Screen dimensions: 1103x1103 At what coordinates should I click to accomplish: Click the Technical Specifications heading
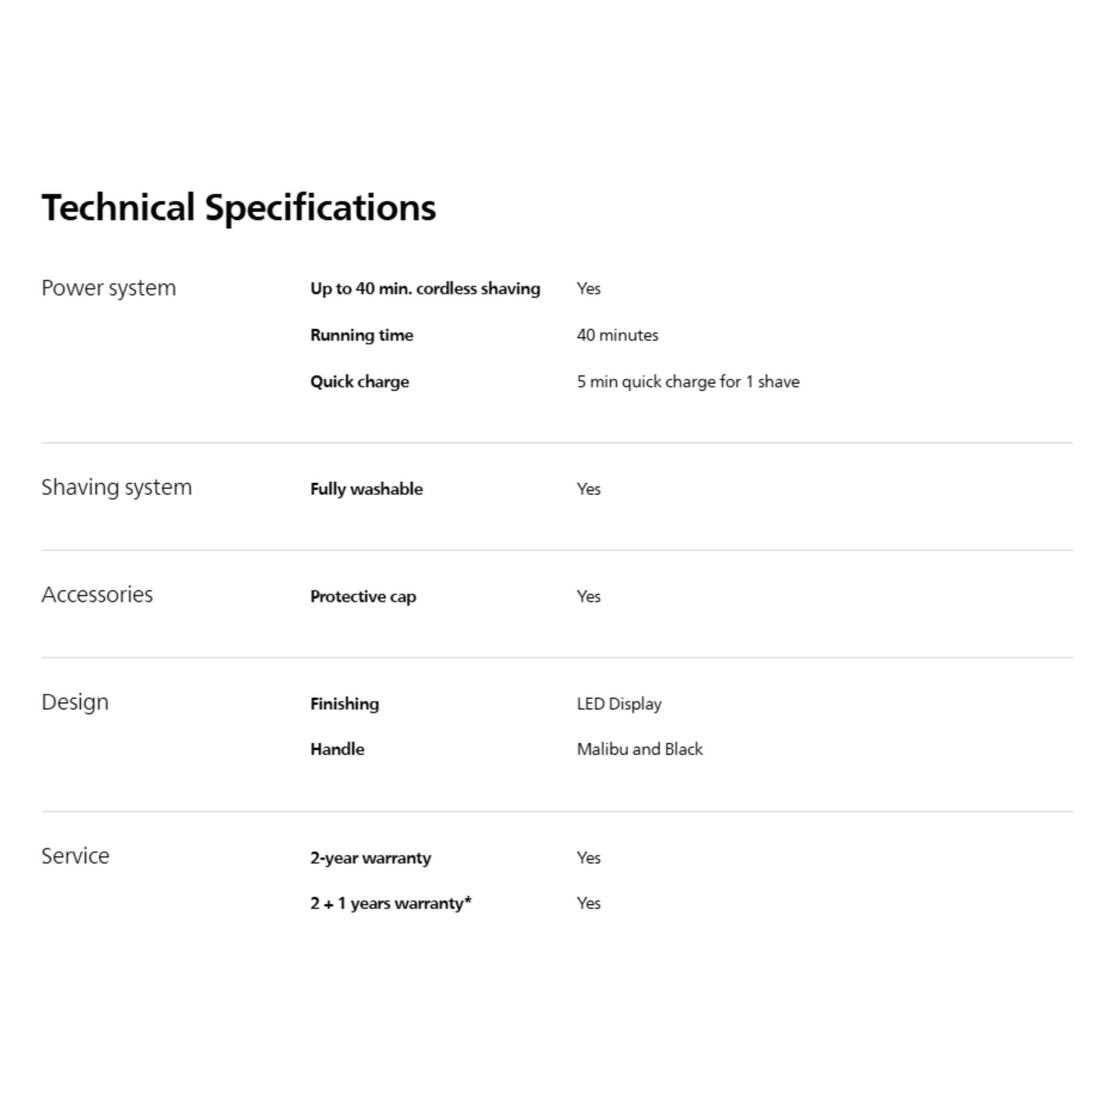(x=239, y=207)
